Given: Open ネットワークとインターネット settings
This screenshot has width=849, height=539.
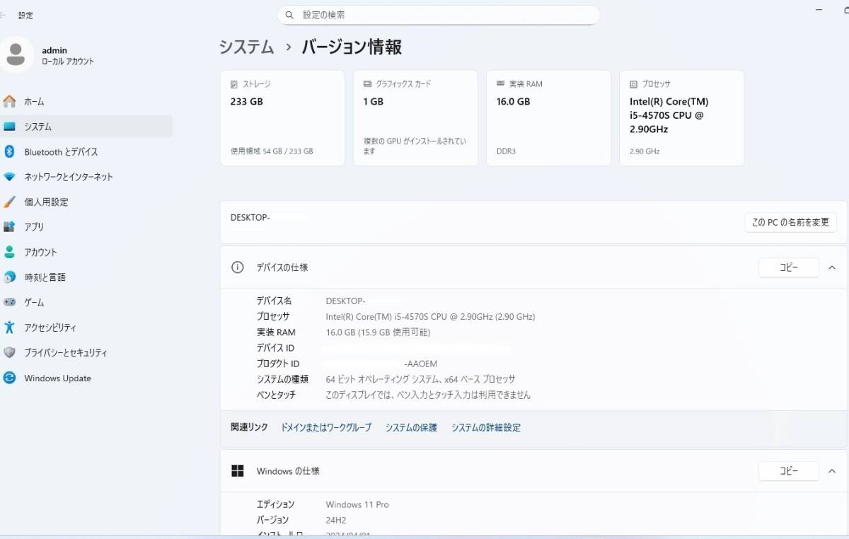Looking at the screenshot, I should [x=86, y=177].
